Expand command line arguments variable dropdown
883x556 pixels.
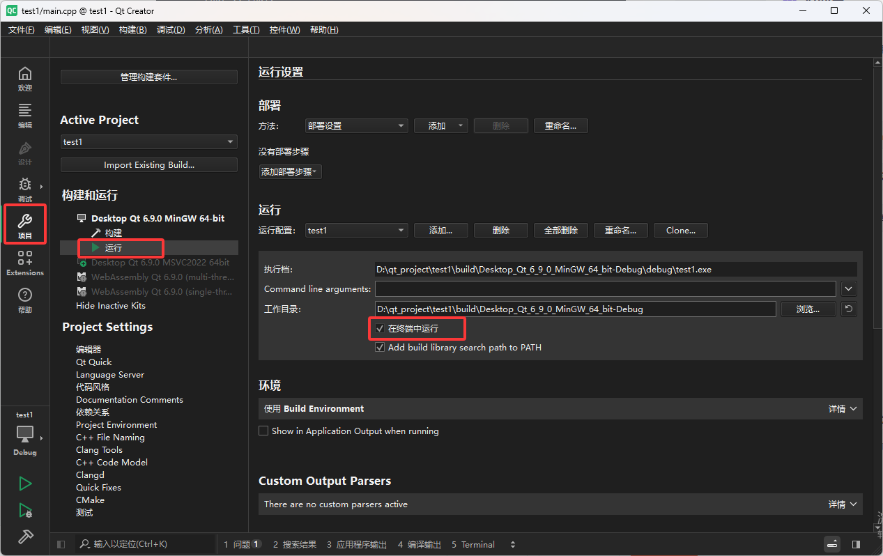pyautogui.click(x=848, y=288)
